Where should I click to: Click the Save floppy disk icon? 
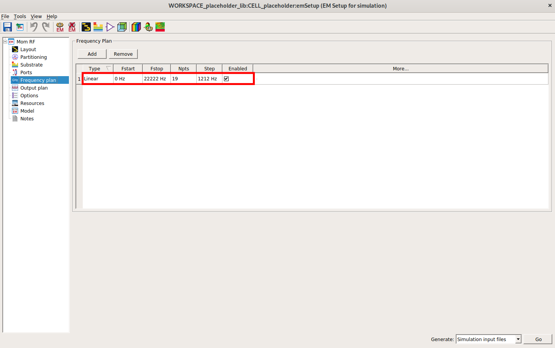coord(7,27)
